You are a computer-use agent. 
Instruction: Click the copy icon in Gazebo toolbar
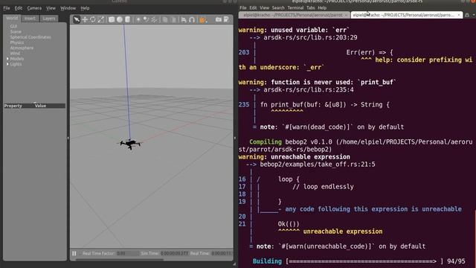coord(165,19)
